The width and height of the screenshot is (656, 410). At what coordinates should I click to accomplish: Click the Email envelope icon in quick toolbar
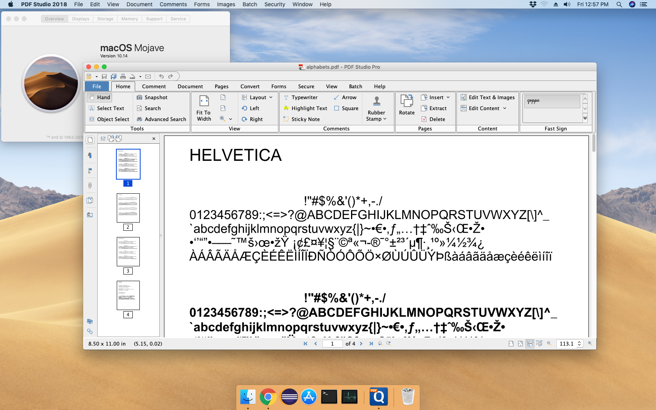[148, 77]
